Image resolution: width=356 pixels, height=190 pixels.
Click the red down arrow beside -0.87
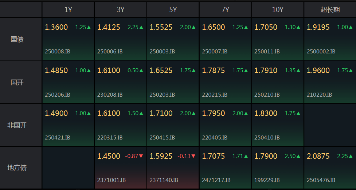(141, 156)
